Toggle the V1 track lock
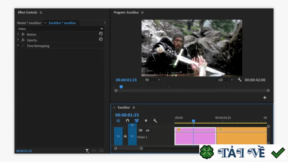The image size is (288, 162). click(x=125, y=136)
